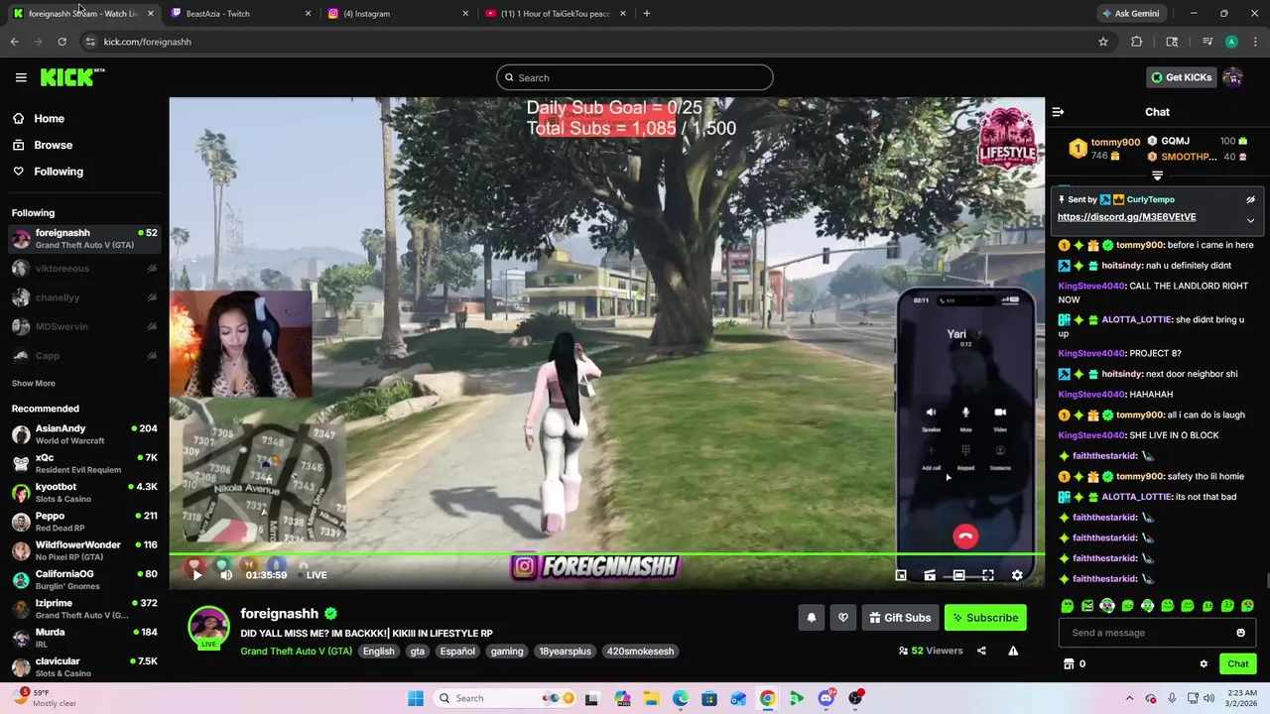Viewport: 1270px width, 714px height.
Task: Click the Kick search field
Action: click(x=635, y=77)
